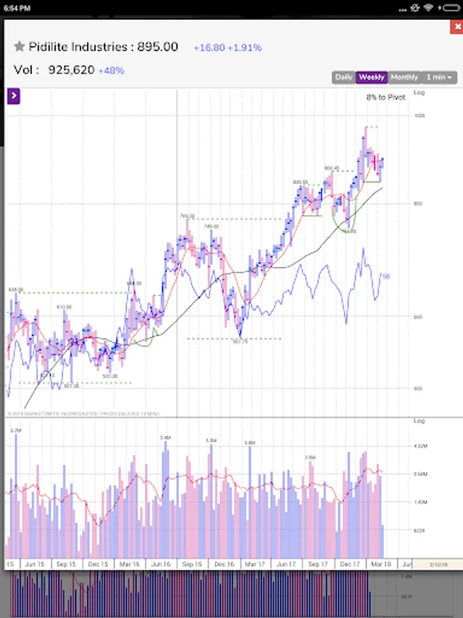
Task: Click the Jun 15 date axis label
Action: [35, 564]
